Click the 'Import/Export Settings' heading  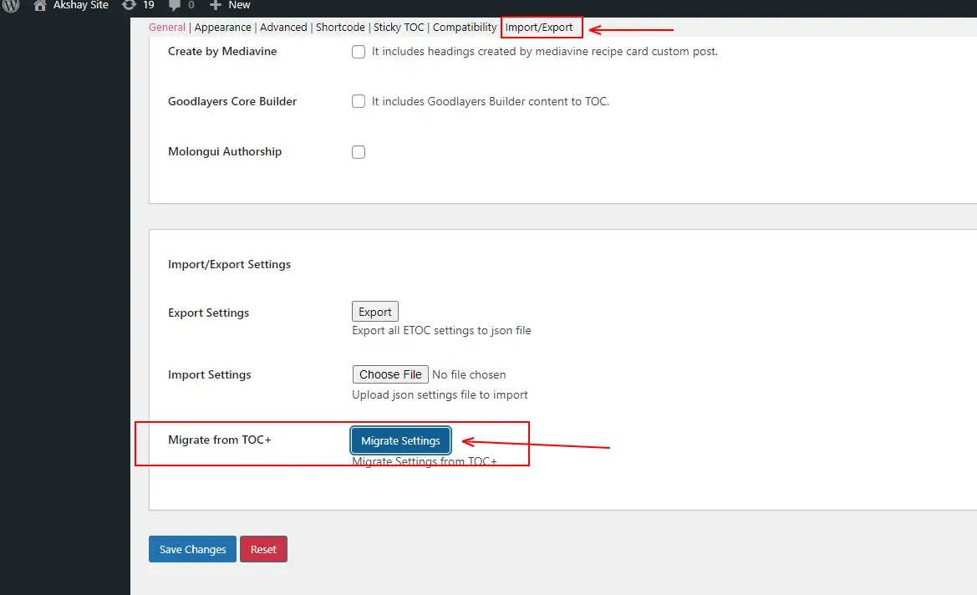(x=229, y=264)
